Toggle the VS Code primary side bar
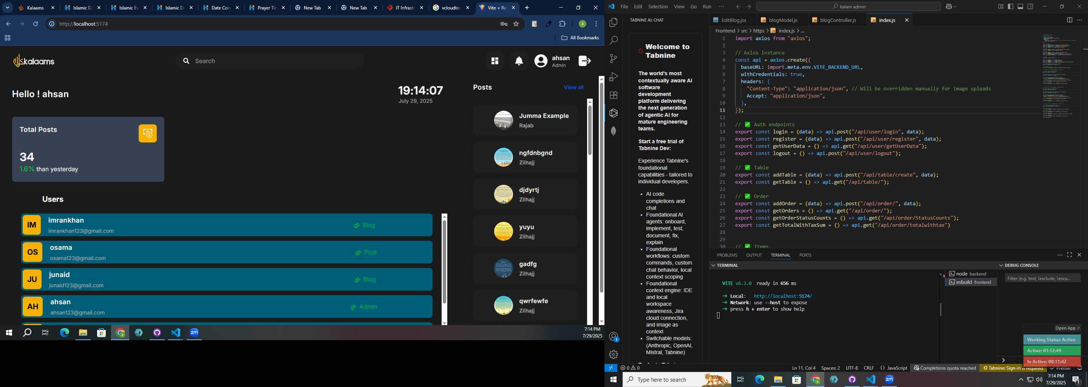1088x387 pixels. point(1011,7)
